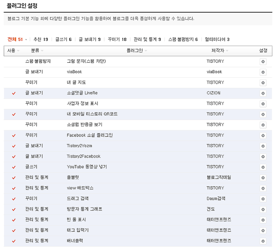Click the 빈 줄 표시 plugin name
Image resolution: width=275 pixels, height=248 pixels.
tap(76, 220)
